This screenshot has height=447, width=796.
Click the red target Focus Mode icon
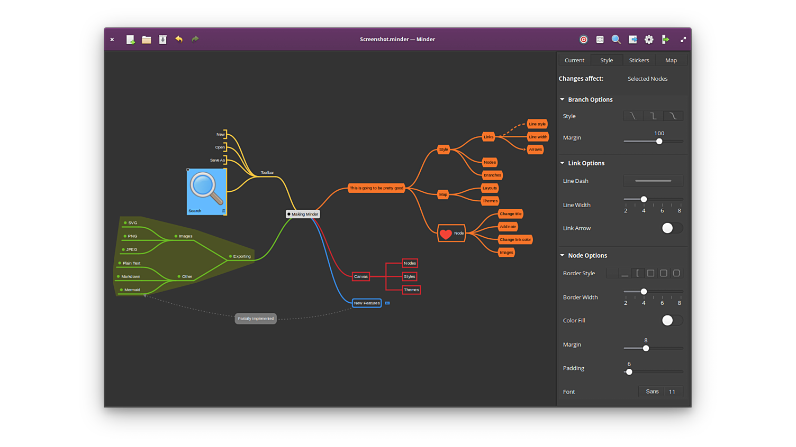point(583,40)
